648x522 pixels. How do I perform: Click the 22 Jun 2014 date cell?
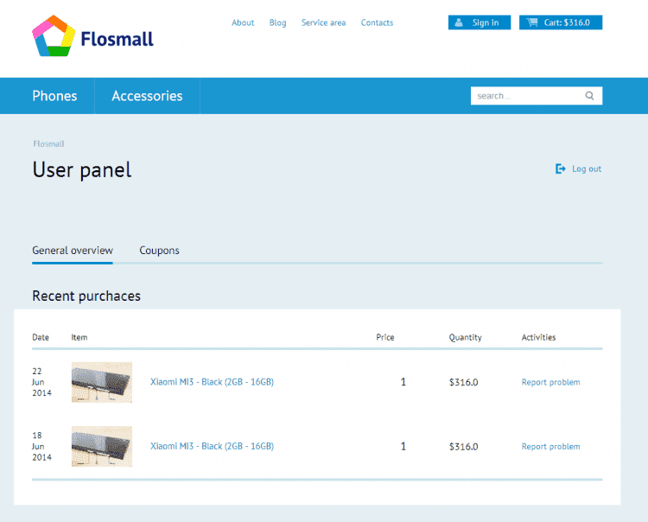pos(41,382)
